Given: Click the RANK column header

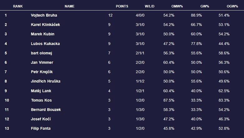Looking at the screenshot, I should coord(18,6).
